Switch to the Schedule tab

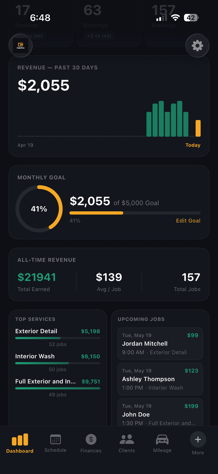55,443
